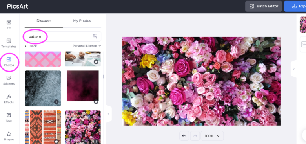Select the Photos tool
Screen dimensions: 306x144
[9, 62]
